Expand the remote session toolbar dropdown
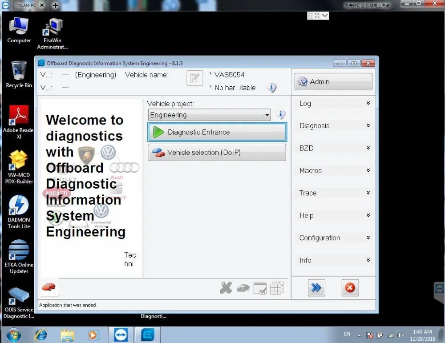This screenshot has width=445, height=343. 325,15
